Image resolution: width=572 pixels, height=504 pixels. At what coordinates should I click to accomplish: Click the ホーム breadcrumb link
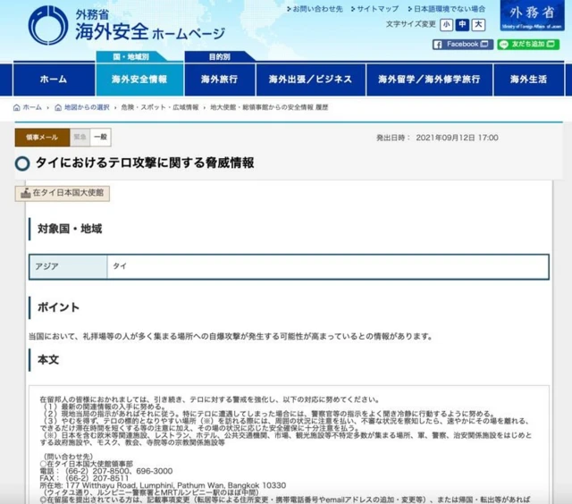(x=32, y=107)
